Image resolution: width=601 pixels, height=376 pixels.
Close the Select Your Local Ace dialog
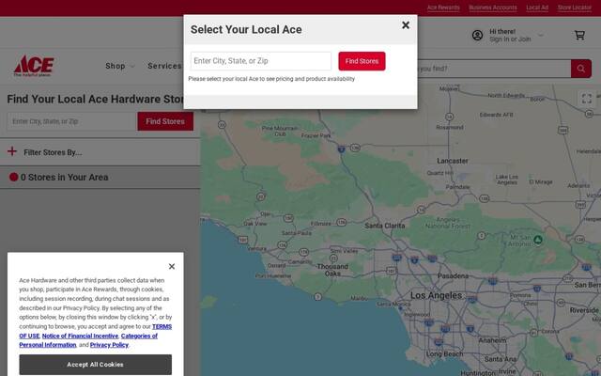[x=406, y=25]
